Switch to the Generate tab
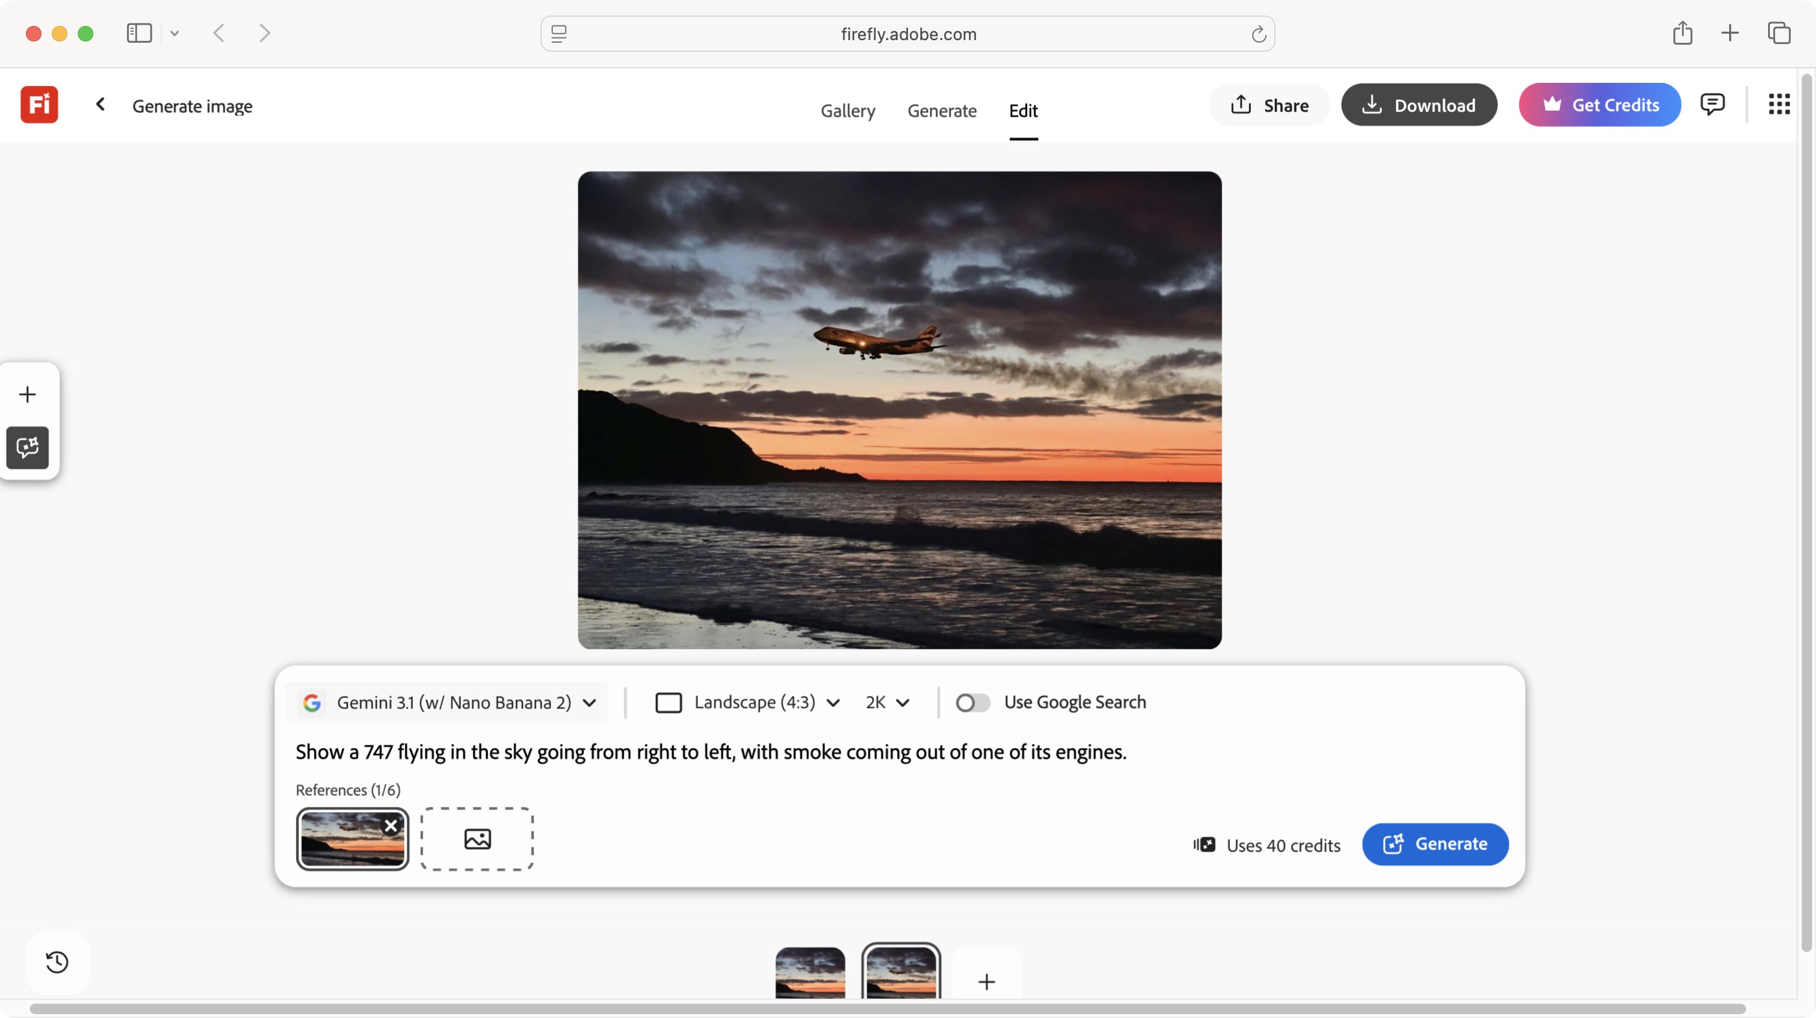Viewport: 1816px width, 1018px height. pyautogui.click(x=942, y=111)
